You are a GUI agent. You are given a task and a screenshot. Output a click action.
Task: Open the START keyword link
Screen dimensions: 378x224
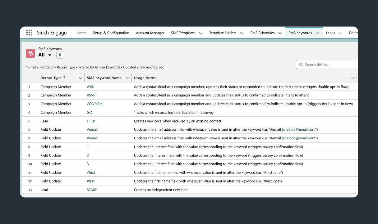pos(92,190)
